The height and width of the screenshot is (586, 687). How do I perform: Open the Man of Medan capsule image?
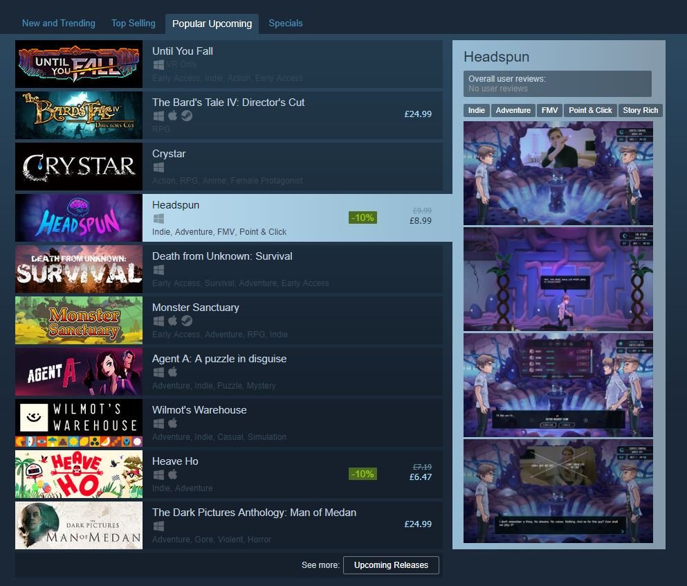click(x=79, y=526)
